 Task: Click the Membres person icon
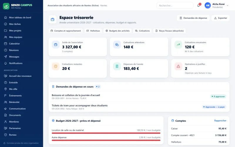[6, 122]
